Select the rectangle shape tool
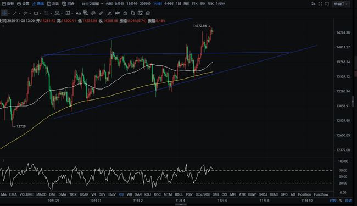Screen dimensions: 357x206 [36, 13]
